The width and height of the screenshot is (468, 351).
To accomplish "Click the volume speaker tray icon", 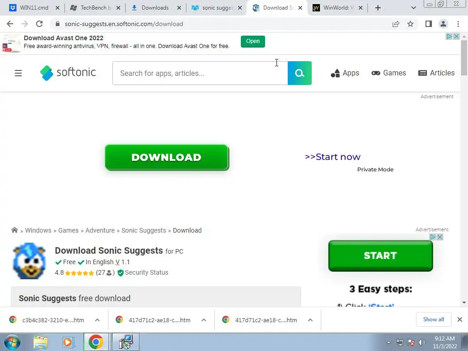I will tap(422, 342).
